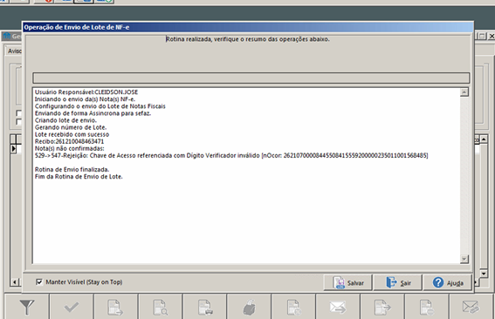Click the log text box's scroll down arrow
This screenshot has width=495, height=319.
pos(464,259)
